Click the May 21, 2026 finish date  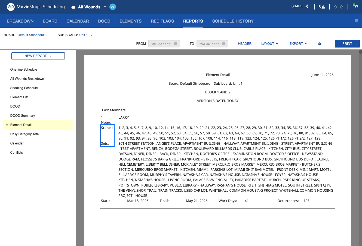[197, 201]
